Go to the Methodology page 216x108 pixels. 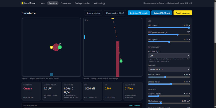[99, 3]
